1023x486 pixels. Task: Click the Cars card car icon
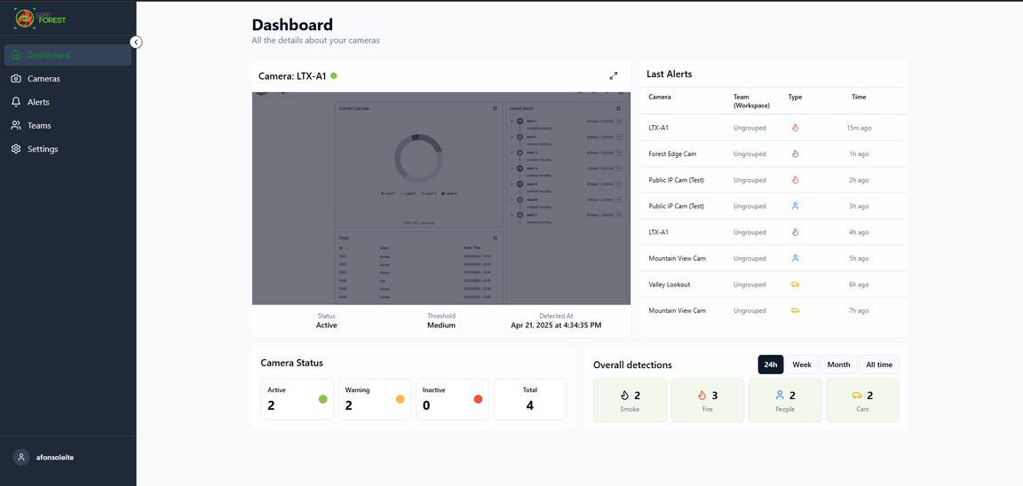857,395
